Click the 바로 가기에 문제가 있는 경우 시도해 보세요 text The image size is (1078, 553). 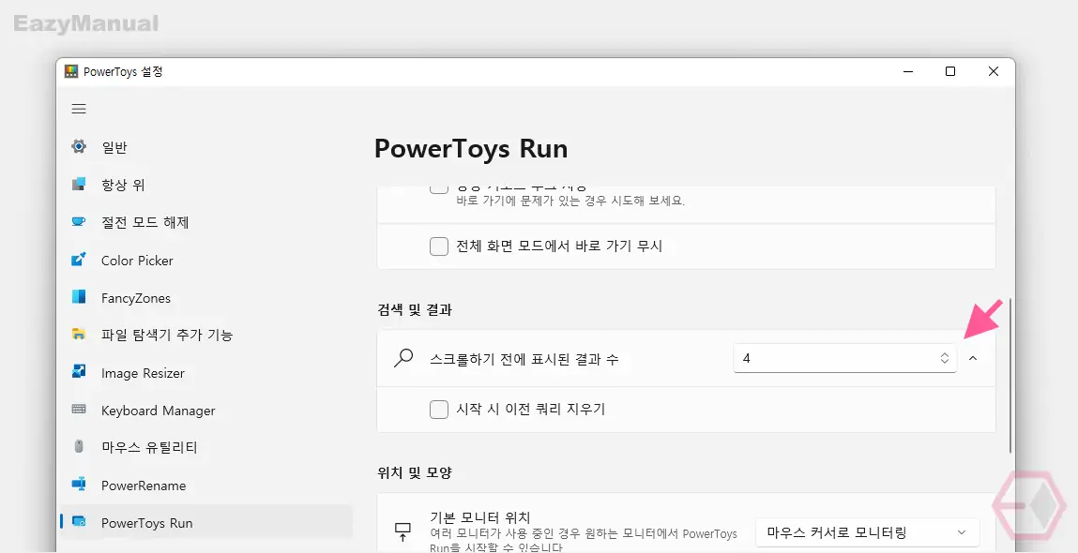point(571,202)
